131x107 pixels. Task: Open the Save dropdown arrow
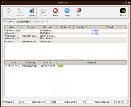[36, 17]
